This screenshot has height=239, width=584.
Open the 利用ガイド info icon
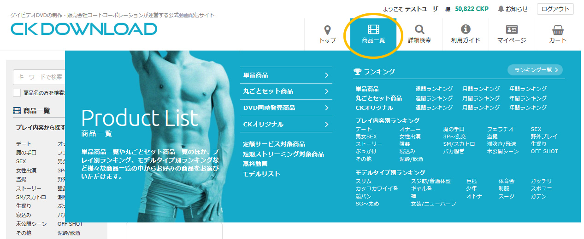[x=466, y=30]
